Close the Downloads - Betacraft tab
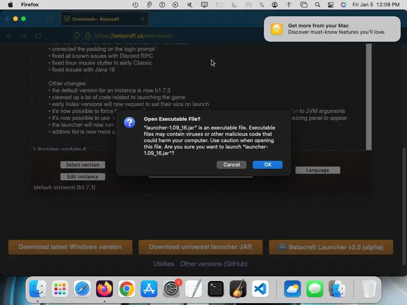Screen dimensions: 407x305 click(142, 19)
